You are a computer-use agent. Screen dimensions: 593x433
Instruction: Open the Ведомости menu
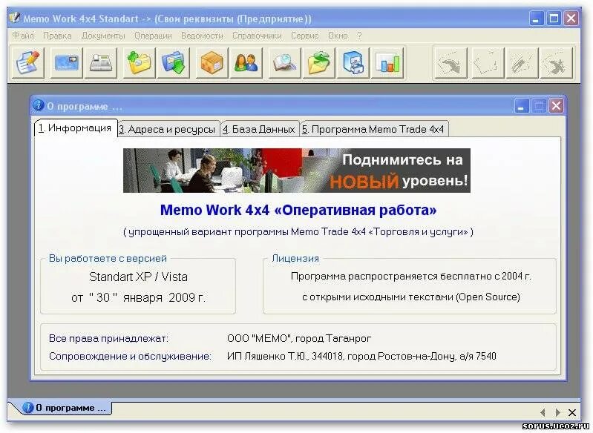pyautogui.click(x=202, y=36)
